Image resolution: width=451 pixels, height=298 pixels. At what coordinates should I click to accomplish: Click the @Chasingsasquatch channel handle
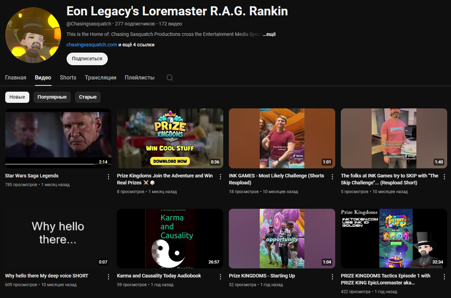(x=89, y=24)
